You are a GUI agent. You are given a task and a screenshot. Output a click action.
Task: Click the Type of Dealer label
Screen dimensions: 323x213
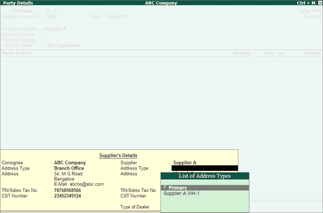click(x=135, y=207)
